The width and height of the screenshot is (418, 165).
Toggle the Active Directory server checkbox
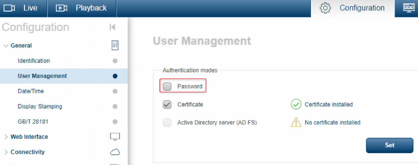point(167,123)
